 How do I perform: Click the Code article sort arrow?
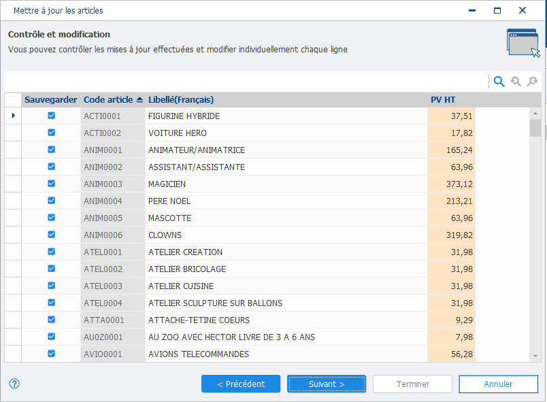[139, 100]
